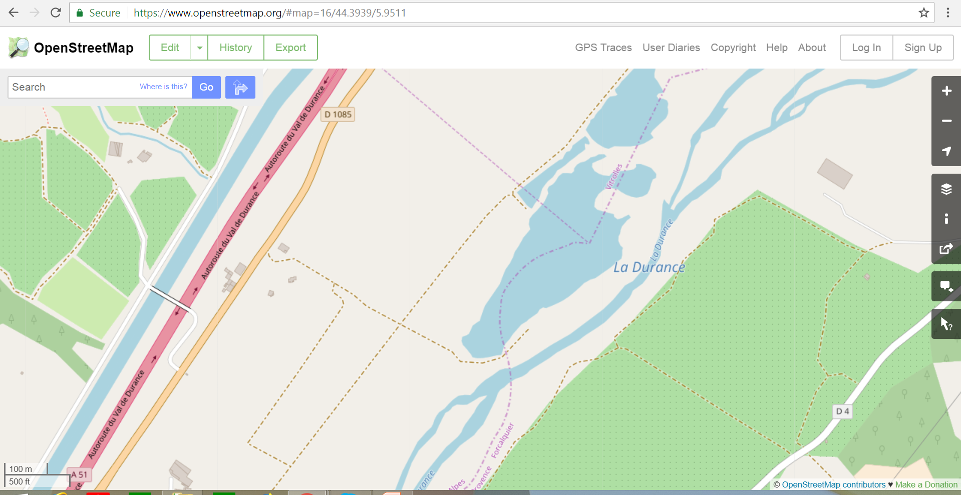Open the History tab
Screen dimensions: 961x495
pos(235,48)
